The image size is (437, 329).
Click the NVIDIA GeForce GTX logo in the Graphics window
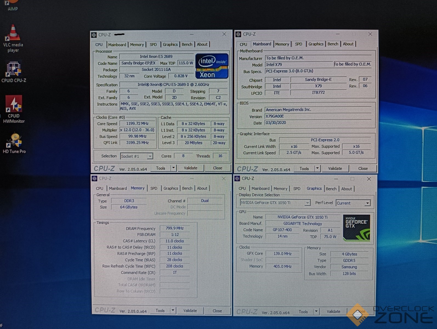click(357, 228)
